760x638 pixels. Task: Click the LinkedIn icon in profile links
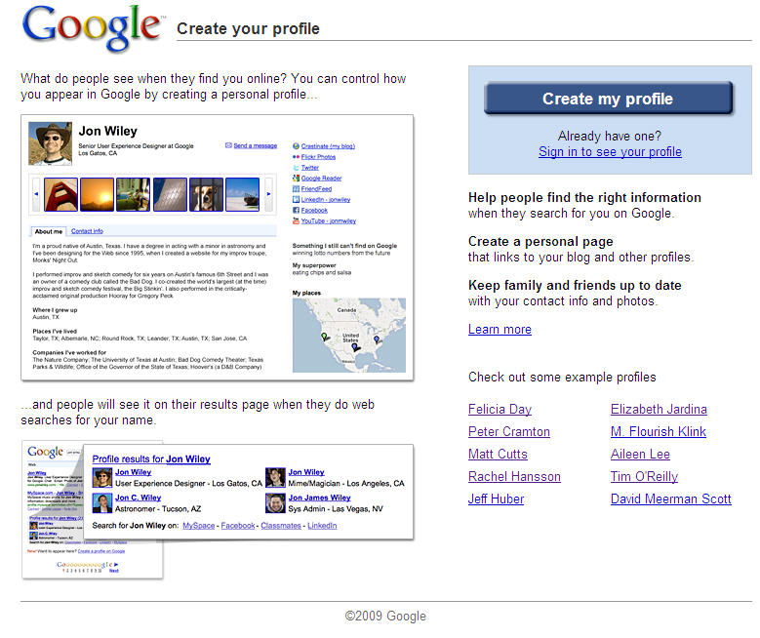(x=296, y=199)
